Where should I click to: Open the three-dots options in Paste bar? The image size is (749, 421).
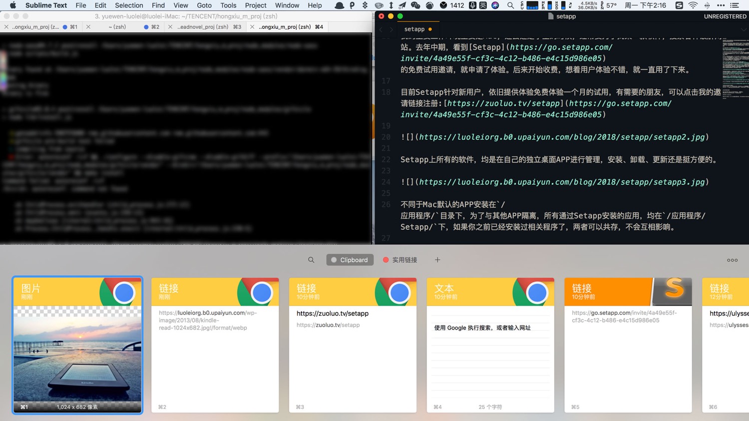732,260
